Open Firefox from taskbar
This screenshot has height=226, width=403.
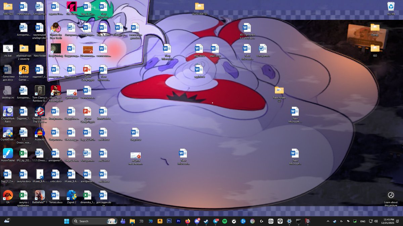click(188, 221)
